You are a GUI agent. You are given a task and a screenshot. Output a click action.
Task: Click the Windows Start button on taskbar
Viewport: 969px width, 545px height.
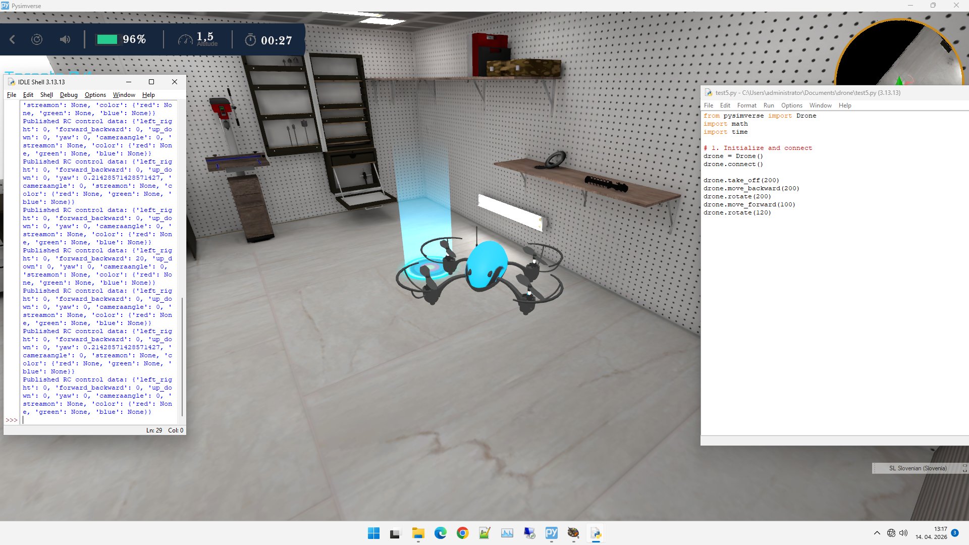click(373, 533)
